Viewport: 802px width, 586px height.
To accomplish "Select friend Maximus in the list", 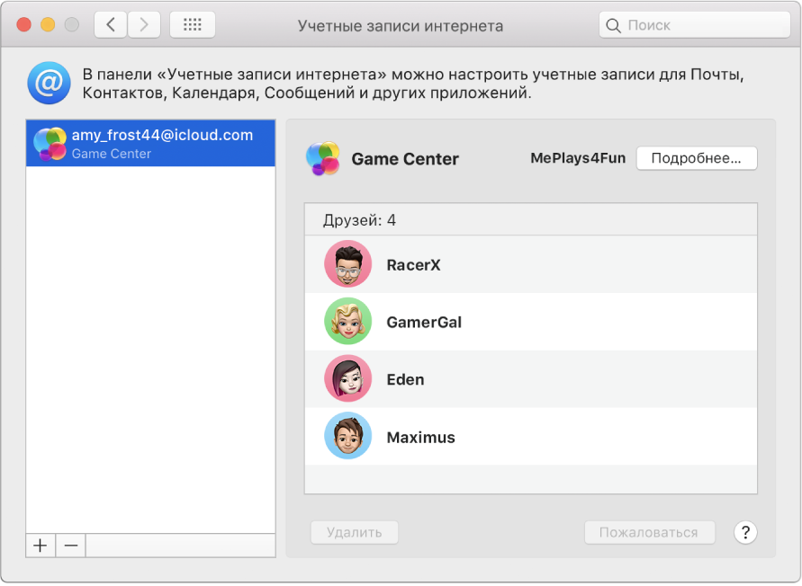I will 530,436.
